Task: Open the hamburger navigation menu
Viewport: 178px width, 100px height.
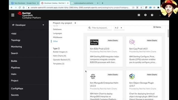Action: tap(13, 15)
